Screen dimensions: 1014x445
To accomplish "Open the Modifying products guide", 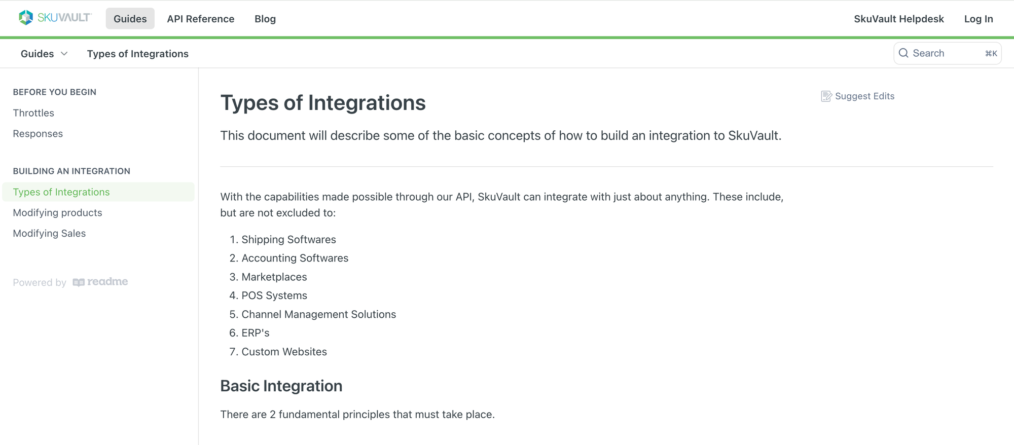I will (57, 212).
